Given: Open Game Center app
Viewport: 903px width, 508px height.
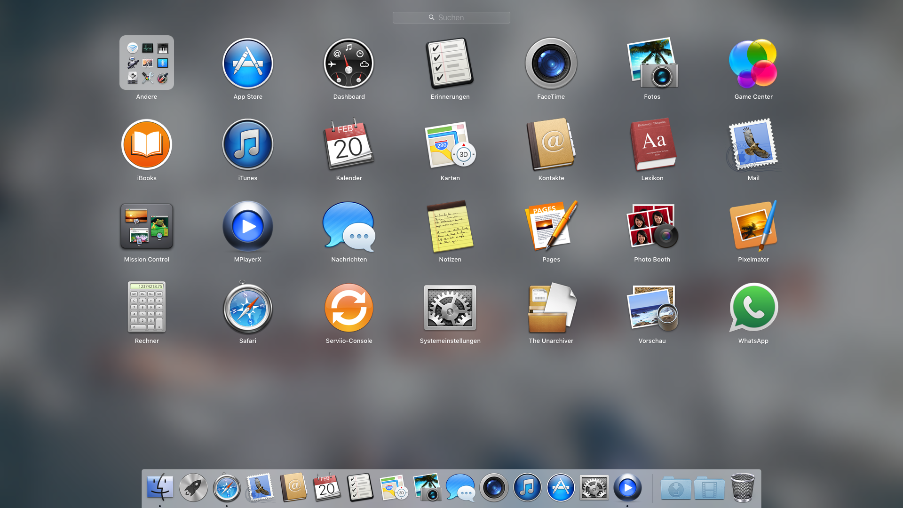Looking at the screenshot, I should [x=753, y=63].
